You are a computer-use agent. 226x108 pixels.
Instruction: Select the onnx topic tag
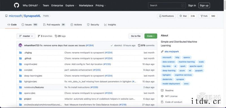186,84
